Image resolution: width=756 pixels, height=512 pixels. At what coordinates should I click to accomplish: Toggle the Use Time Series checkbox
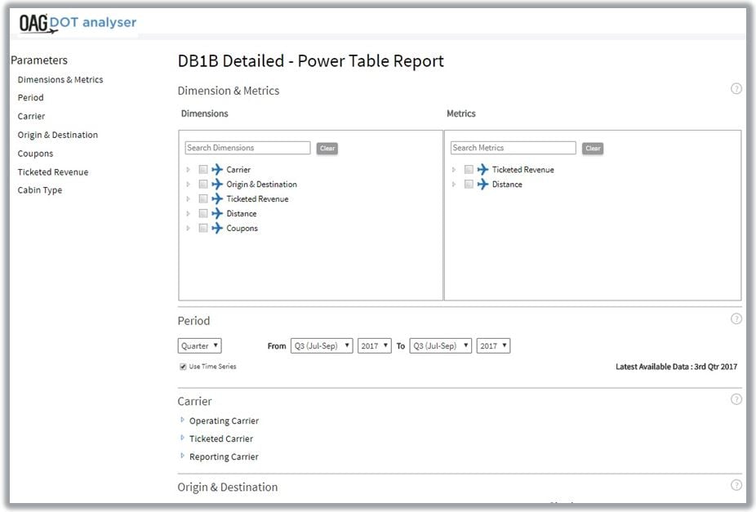(183, 367)
